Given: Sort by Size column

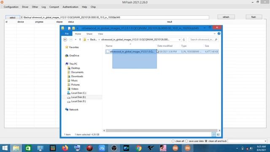Looking at the screenshot, I should tap(207, 46).
